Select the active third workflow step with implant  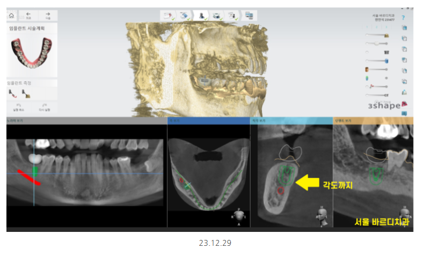click(x=202, y=16)
